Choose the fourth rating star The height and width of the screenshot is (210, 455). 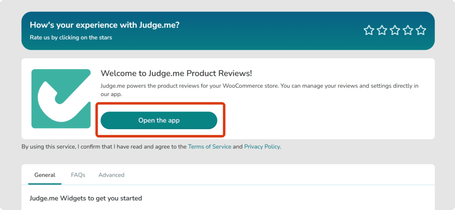pyautogui.click(x=408, y=30)
